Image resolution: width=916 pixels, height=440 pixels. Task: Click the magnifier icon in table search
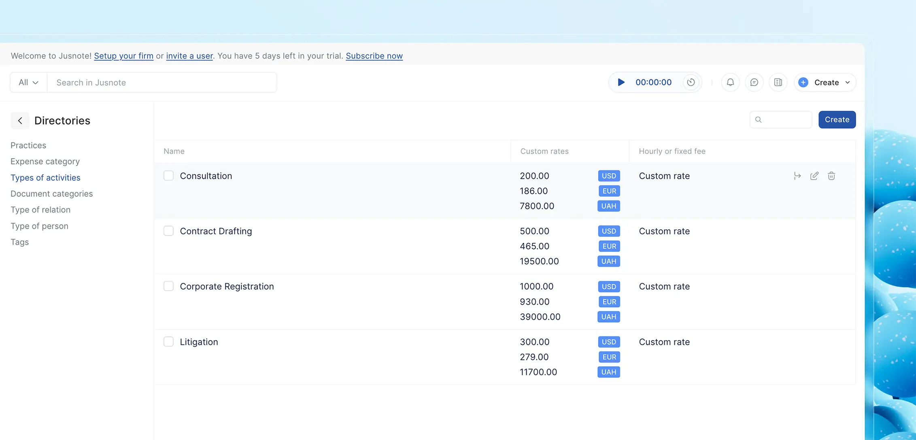(x=759, y=119)
